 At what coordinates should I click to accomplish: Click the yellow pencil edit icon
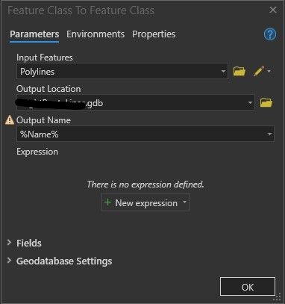coord(259,72)
